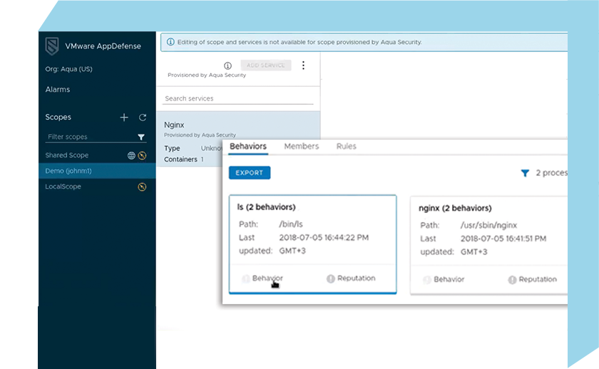Click timestamp 2018-07-05 16:44:22 PM
This screenshot has width=599, height=369.
point(324,238)
